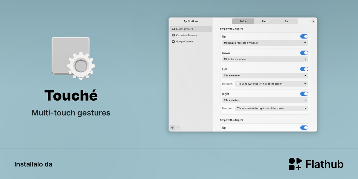Toggle the 4-finger swipe Up switch

point(304,128)
